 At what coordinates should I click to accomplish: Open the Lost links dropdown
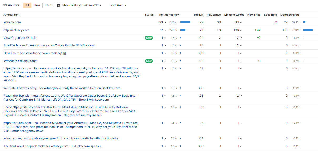pyautogui.click(x=118, y=5)
